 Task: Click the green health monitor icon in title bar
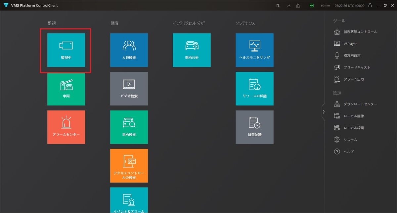coord(312,5)
